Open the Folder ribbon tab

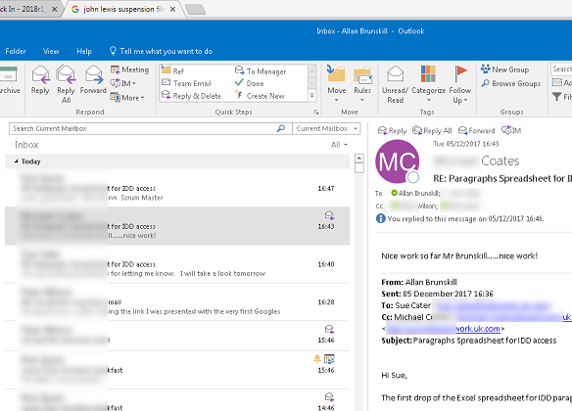pyautogui.click(x=16, y=51)
